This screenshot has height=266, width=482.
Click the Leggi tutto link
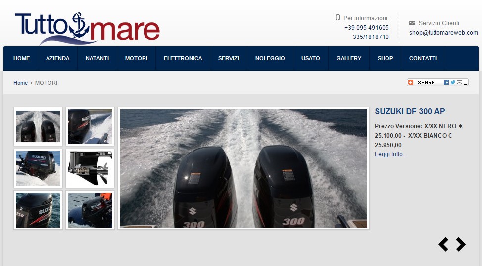pos(391,154)
